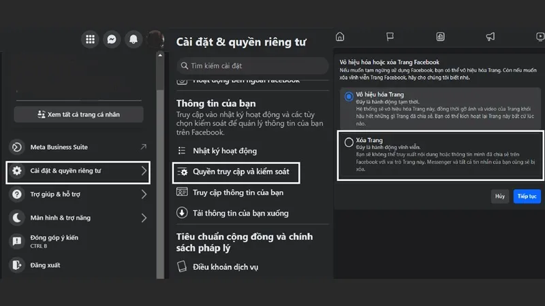This screenshot has height=306, width=545.
Task: Open Truy cập thông tin của bạn link
Action: 238,192
